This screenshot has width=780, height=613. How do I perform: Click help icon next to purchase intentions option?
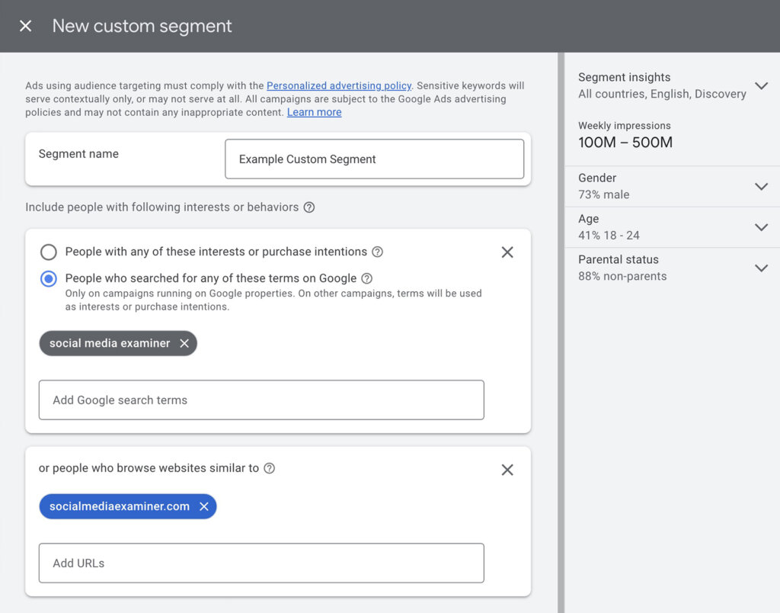(377, 252)
